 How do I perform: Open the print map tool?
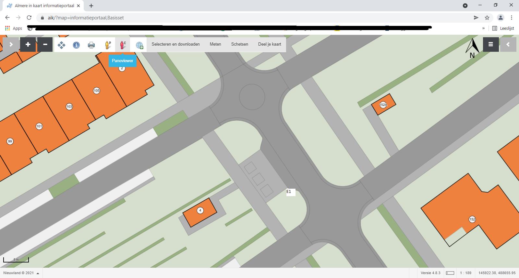(x=91, y=45)
